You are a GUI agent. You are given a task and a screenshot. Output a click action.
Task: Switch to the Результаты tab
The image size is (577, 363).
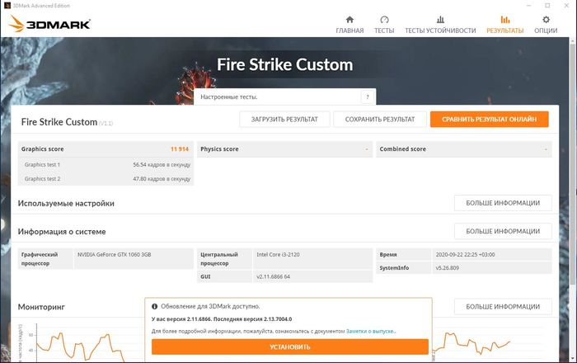click(x=504, y=25)
